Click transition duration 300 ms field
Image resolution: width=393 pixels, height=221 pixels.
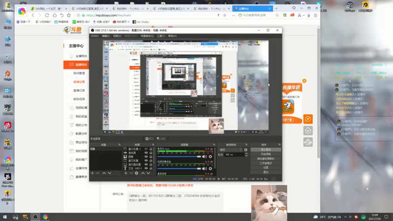(x=234, y=155)
